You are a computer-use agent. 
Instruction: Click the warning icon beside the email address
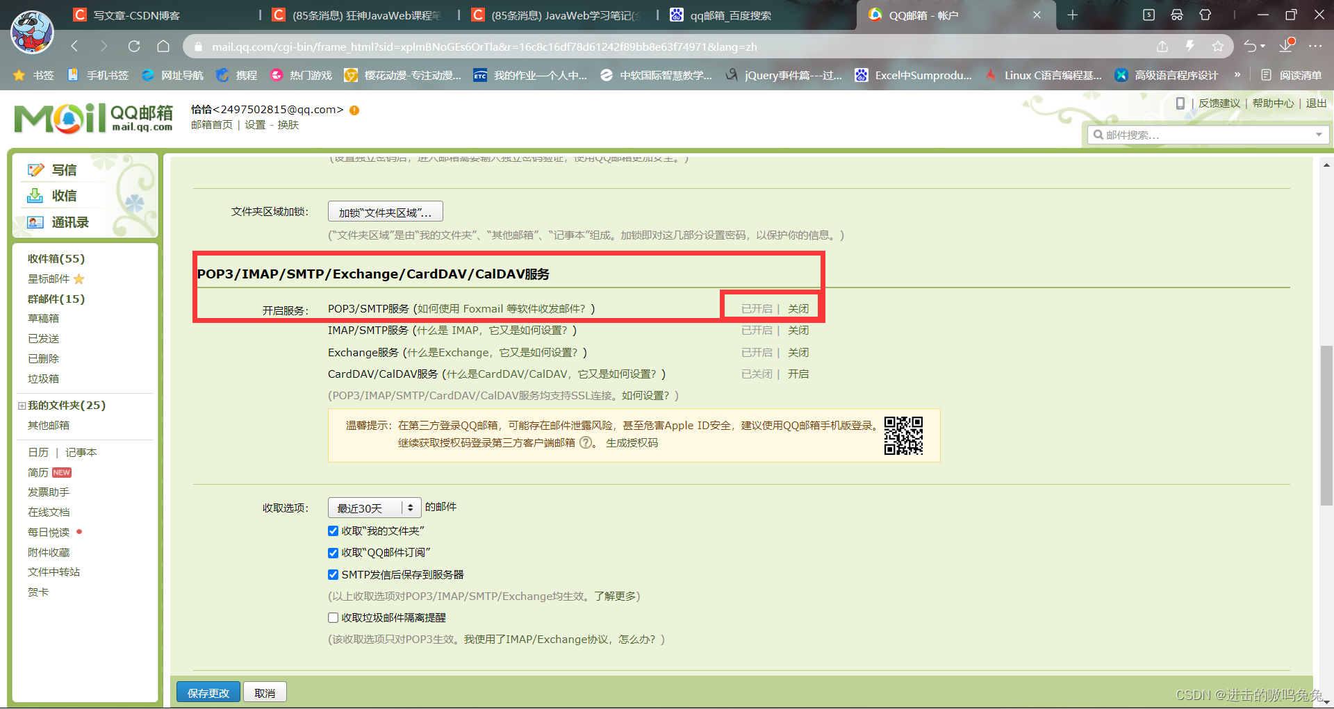[354, 110]
